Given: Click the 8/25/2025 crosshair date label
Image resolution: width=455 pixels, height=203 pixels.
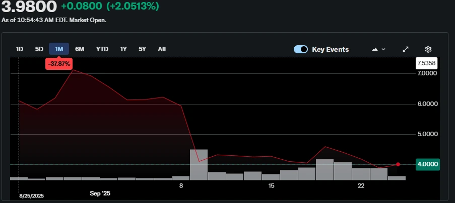Looking at the screenshot, I should click(32, 196).
